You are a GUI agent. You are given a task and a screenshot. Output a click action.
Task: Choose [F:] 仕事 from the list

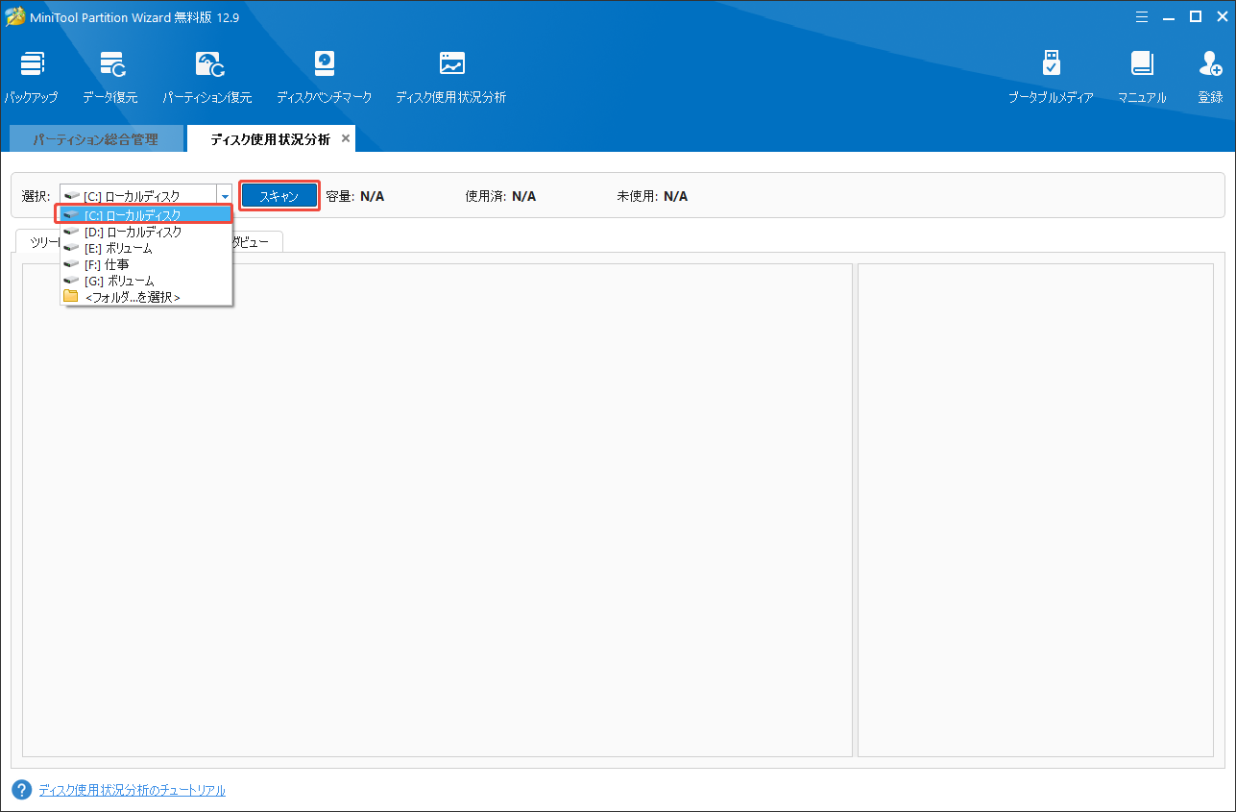[146, 264]
